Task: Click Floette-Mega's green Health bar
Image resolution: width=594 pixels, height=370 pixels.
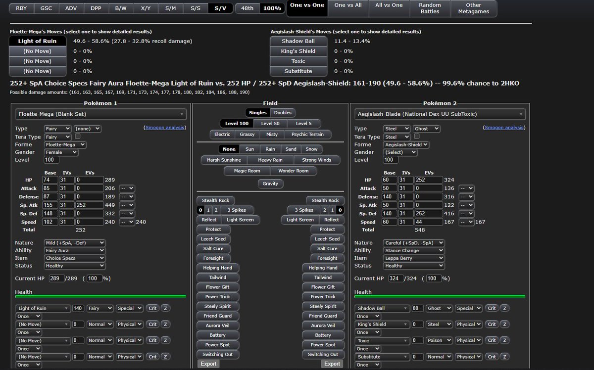Action: click(100, 296)
